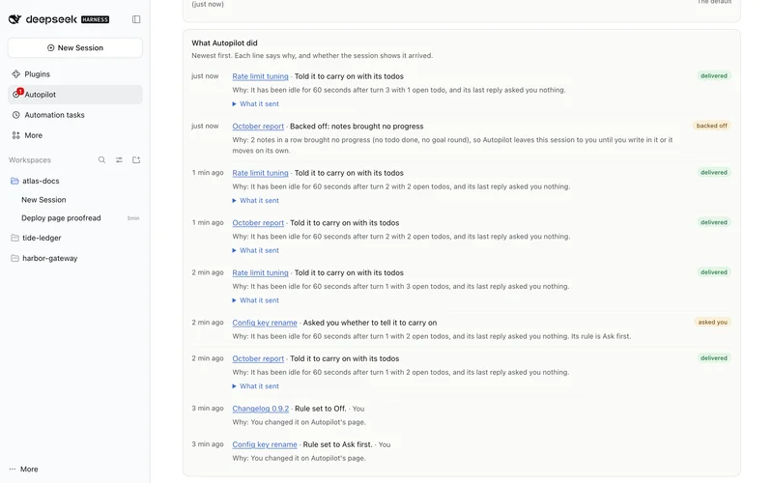Open the bottom More ellipsis menu
The height and width of the screenshot is (483, 773).
(x=23, y=469)
